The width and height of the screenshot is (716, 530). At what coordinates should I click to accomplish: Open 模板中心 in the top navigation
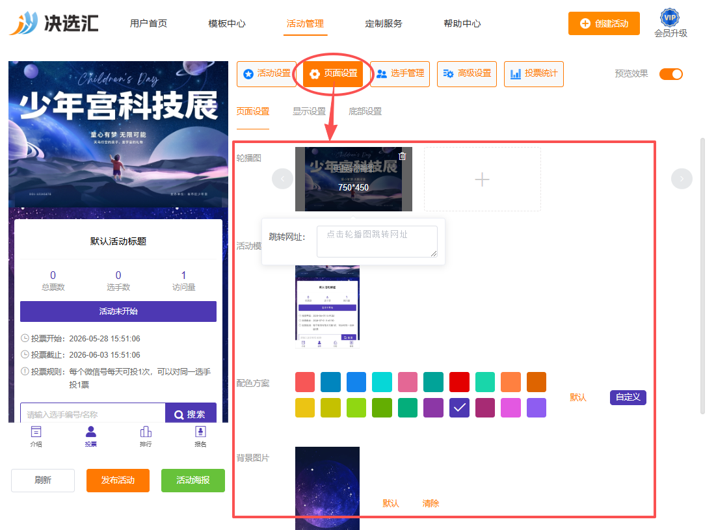point(227,23)
